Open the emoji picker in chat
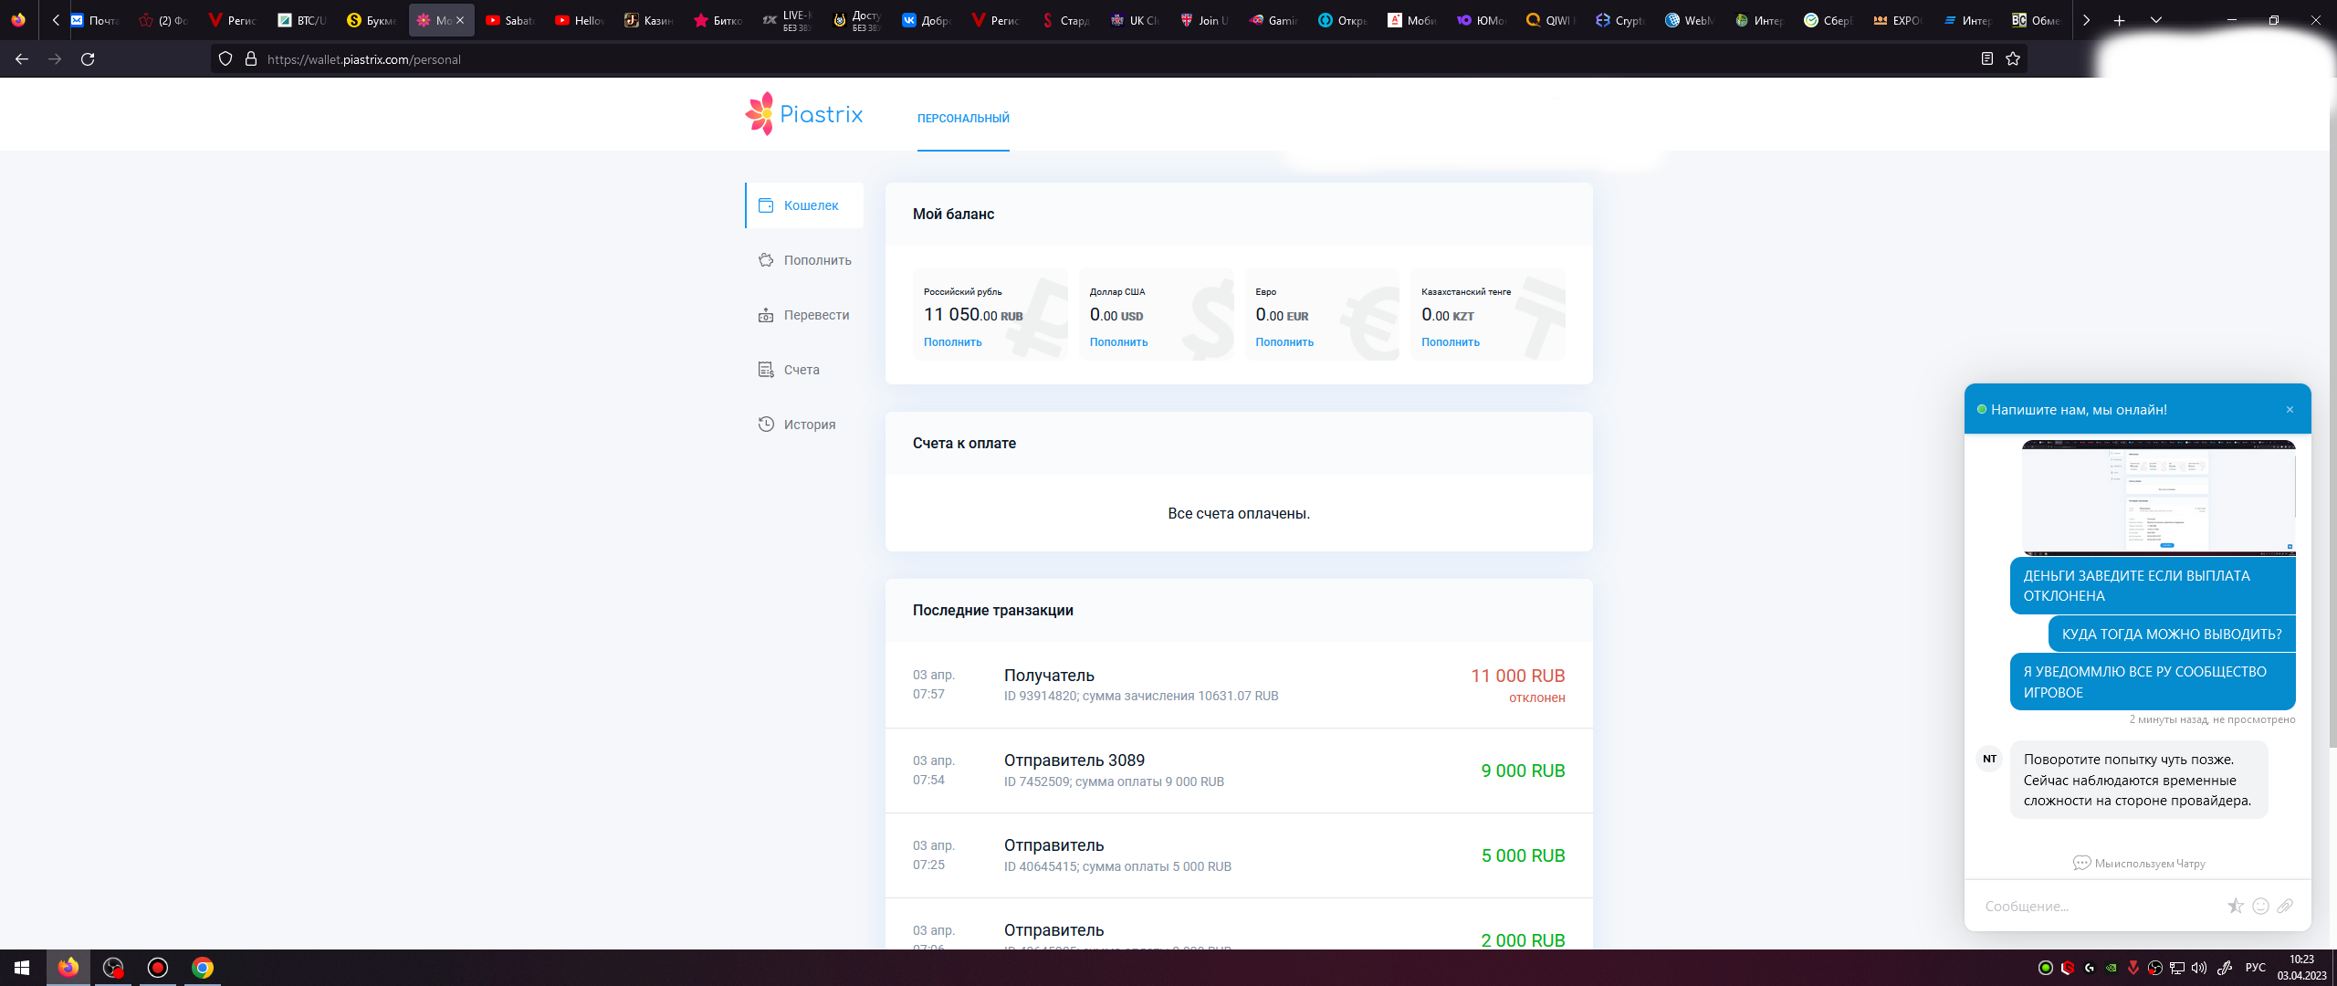This screenshot has height=986, width=2337. click(x=2260, y=906)
